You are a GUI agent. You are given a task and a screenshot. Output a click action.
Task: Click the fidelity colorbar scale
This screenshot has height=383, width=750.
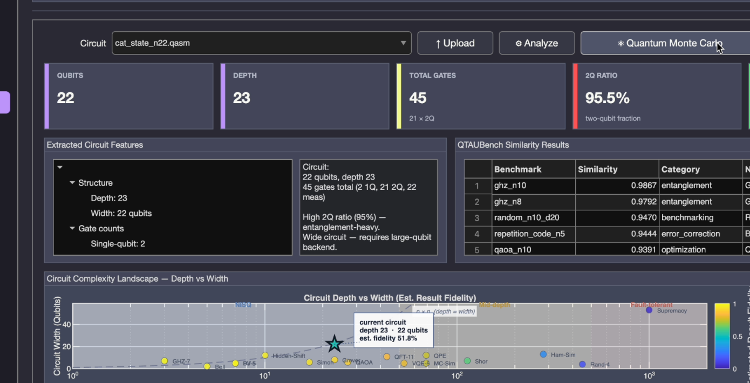722,336
